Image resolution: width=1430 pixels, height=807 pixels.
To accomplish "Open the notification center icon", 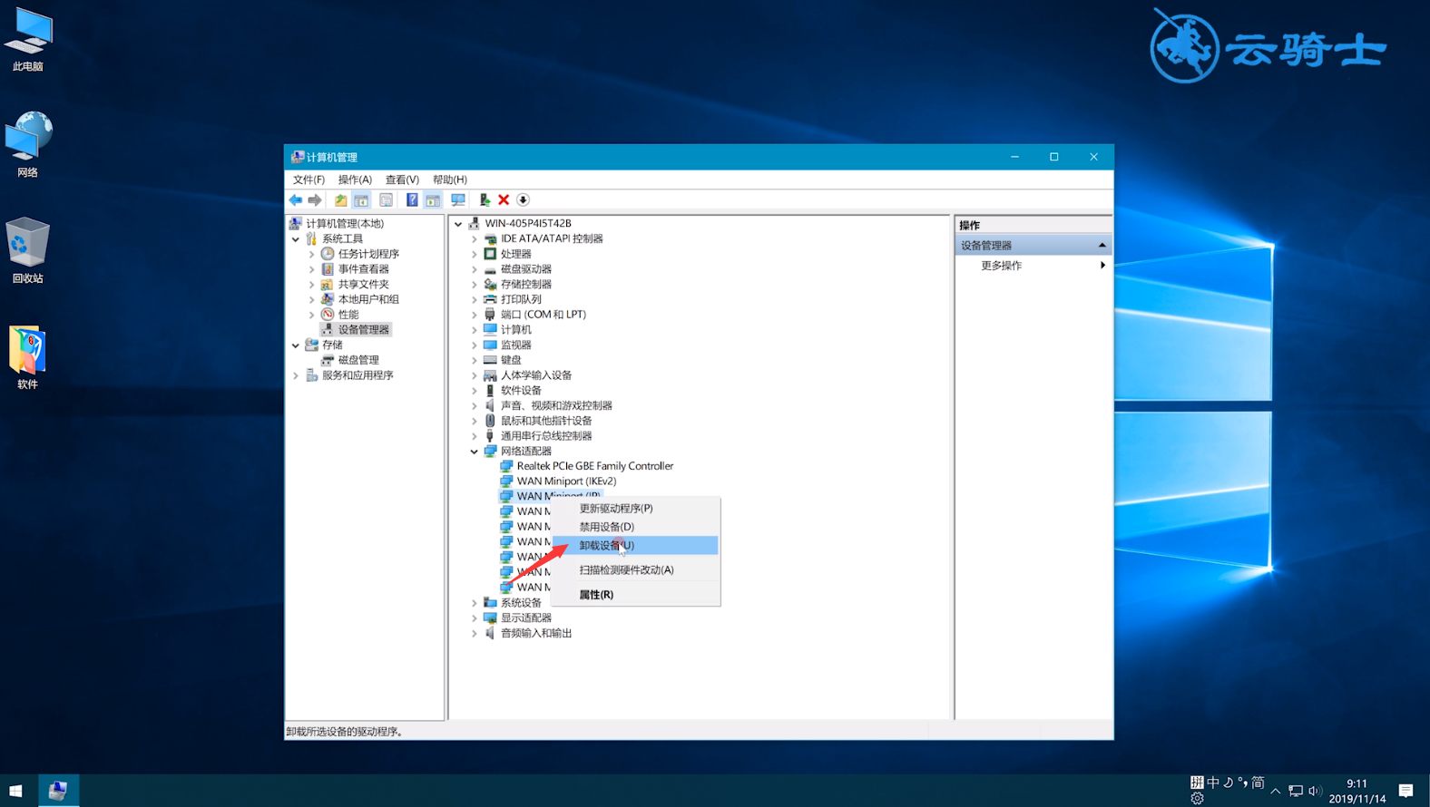I will pos(1406,791).
